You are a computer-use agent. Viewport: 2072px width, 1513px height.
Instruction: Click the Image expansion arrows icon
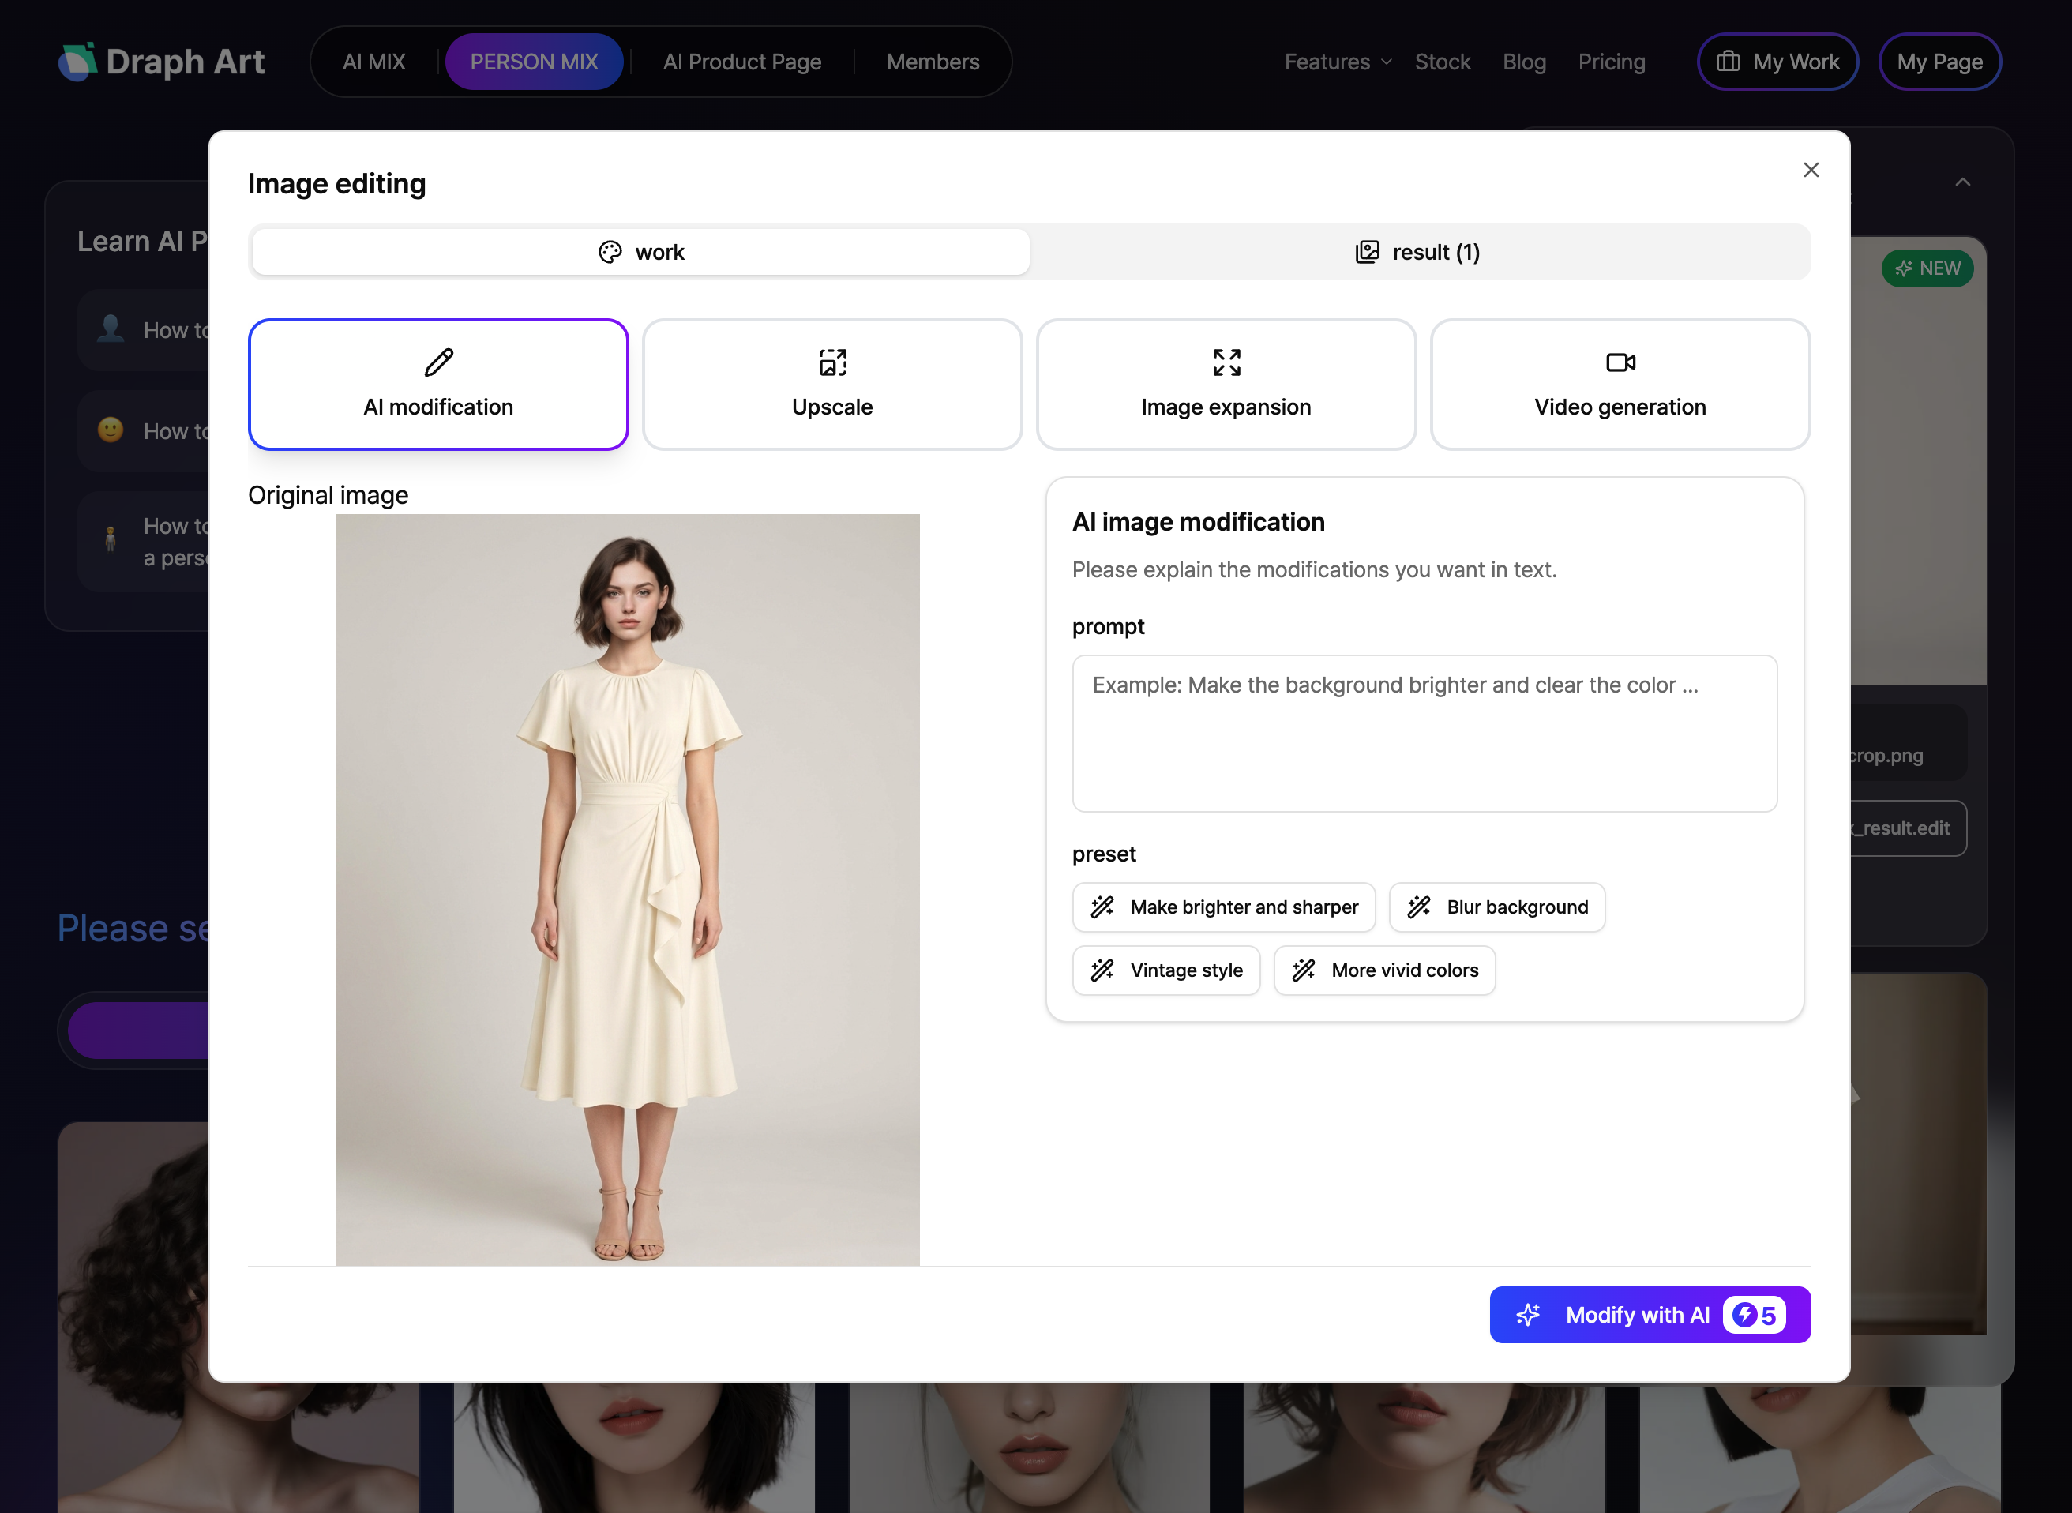coord(1226,362)
